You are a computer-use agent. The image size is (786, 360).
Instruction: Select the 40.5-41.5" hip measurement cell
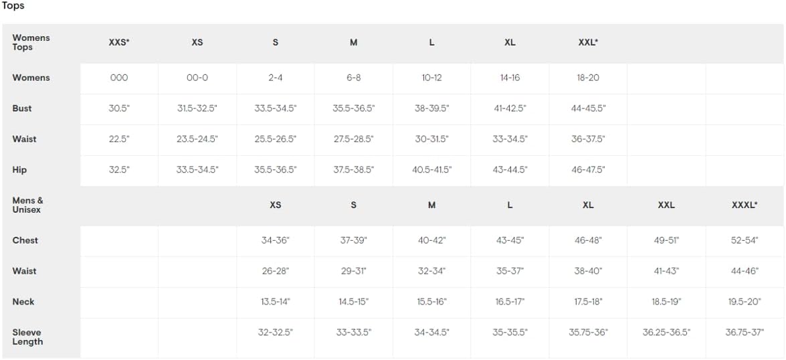[431, 170]
